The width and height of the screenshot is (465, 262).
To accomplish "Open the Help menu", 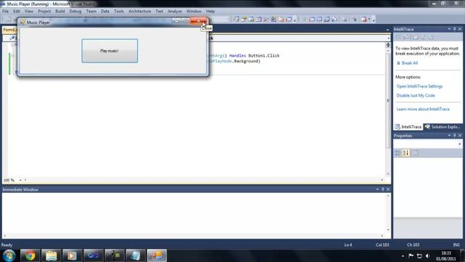I will [x=210, y=12].
